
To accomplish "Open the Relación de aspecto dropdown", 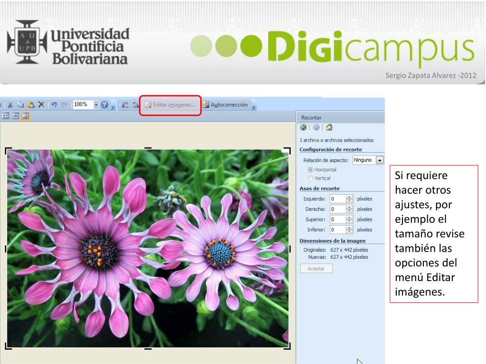I will point(380,160).
